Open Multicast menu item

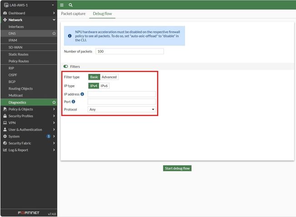coord(29,95)
